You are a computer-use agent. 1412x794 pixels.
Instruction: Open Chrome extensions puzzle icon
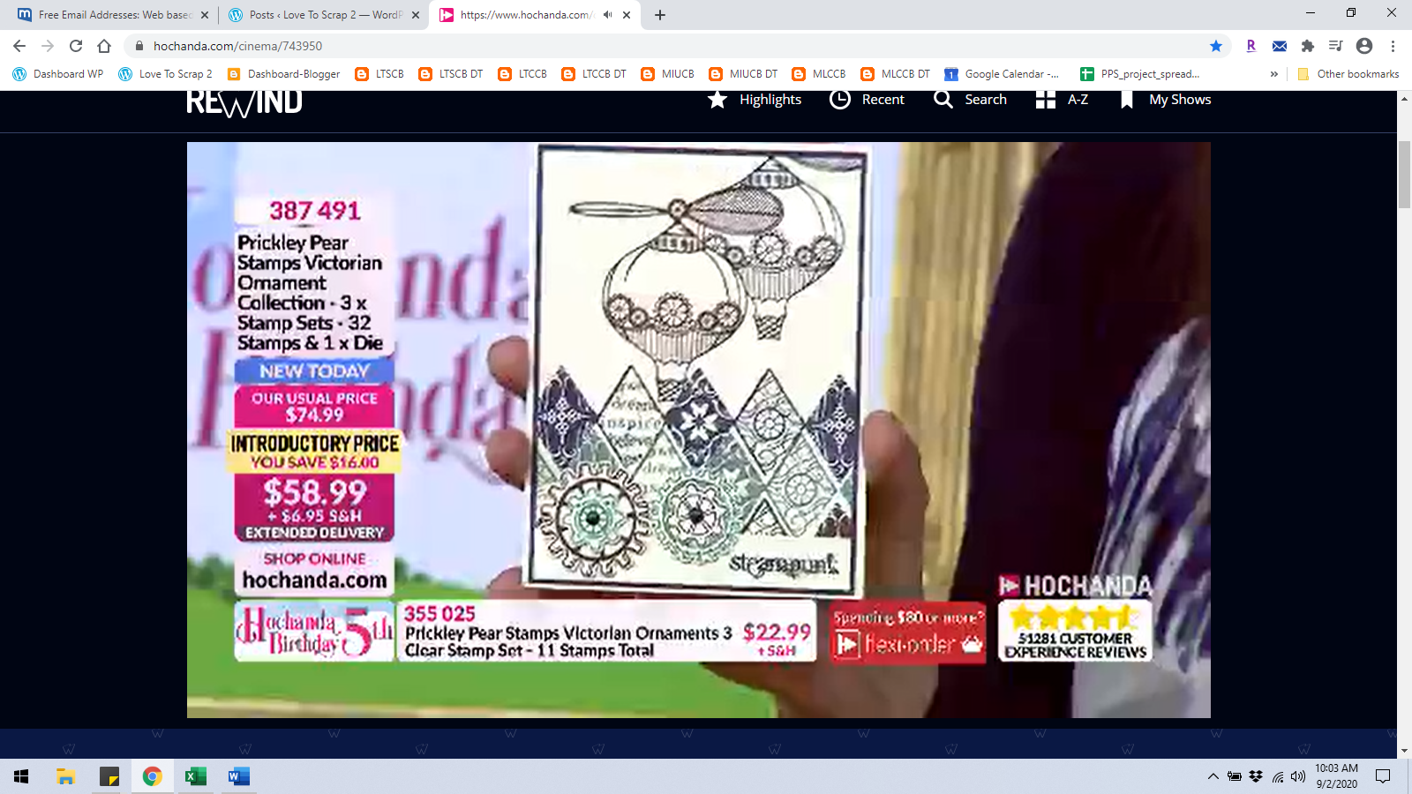1308,46
